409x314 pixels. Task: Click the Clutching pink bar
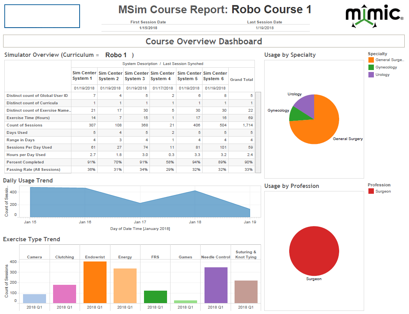(x=64, y=294)
